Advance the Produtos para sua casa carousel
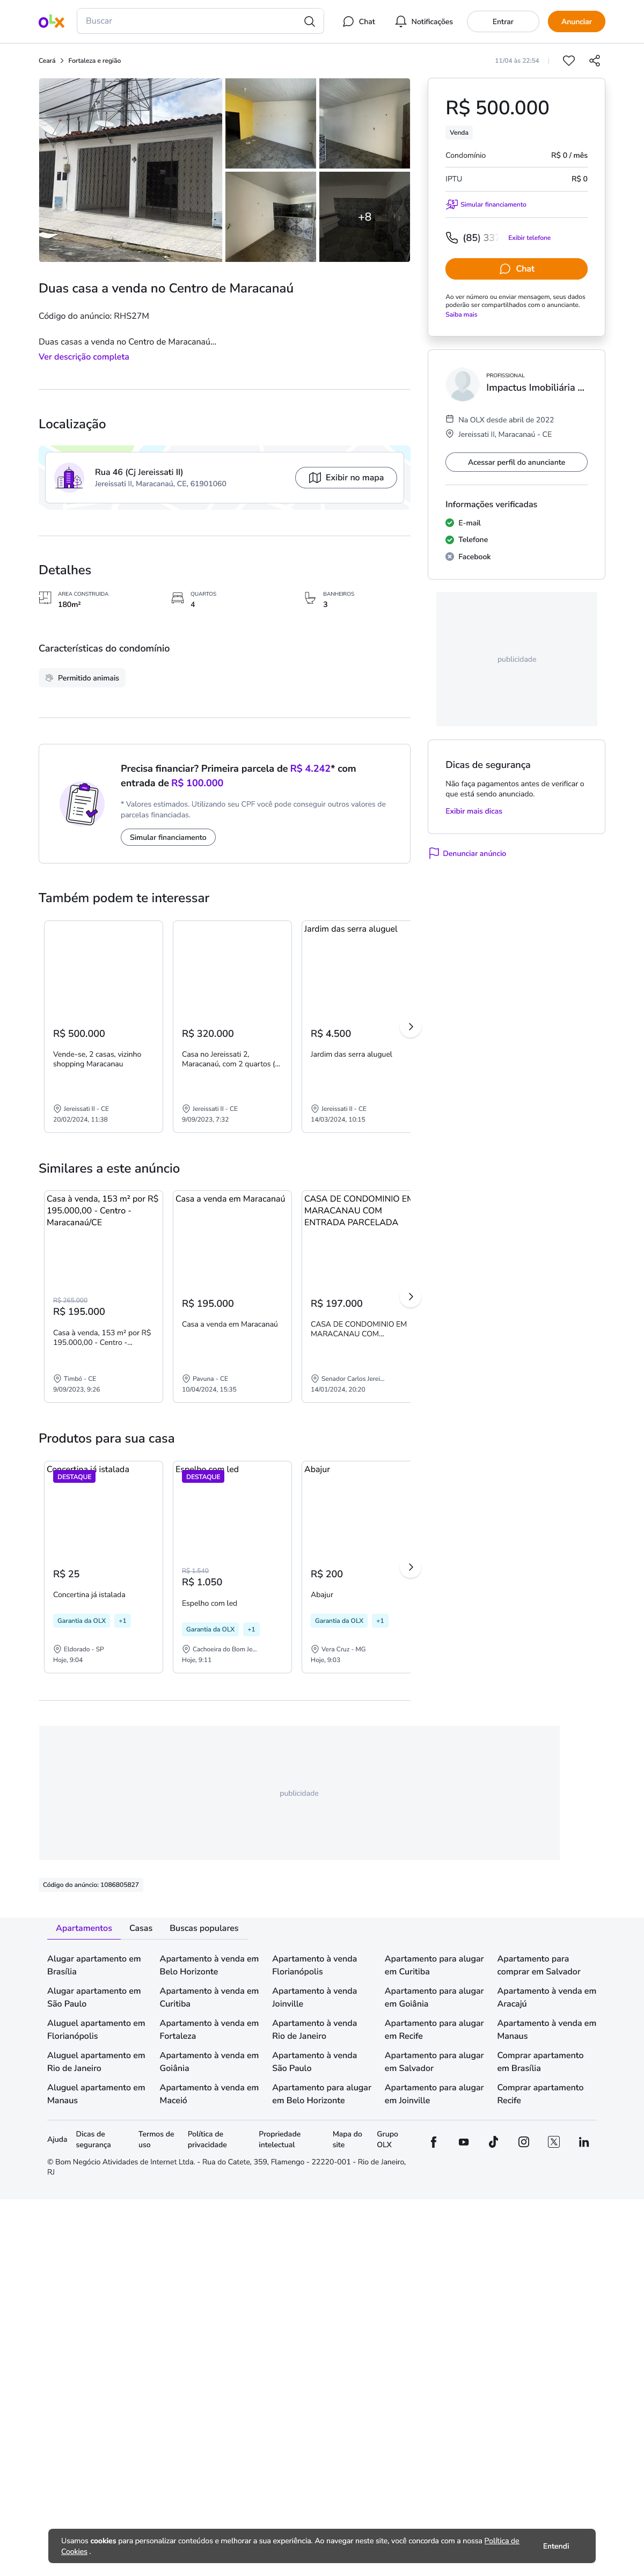The image size is (644, 2576). (410, 1567)
